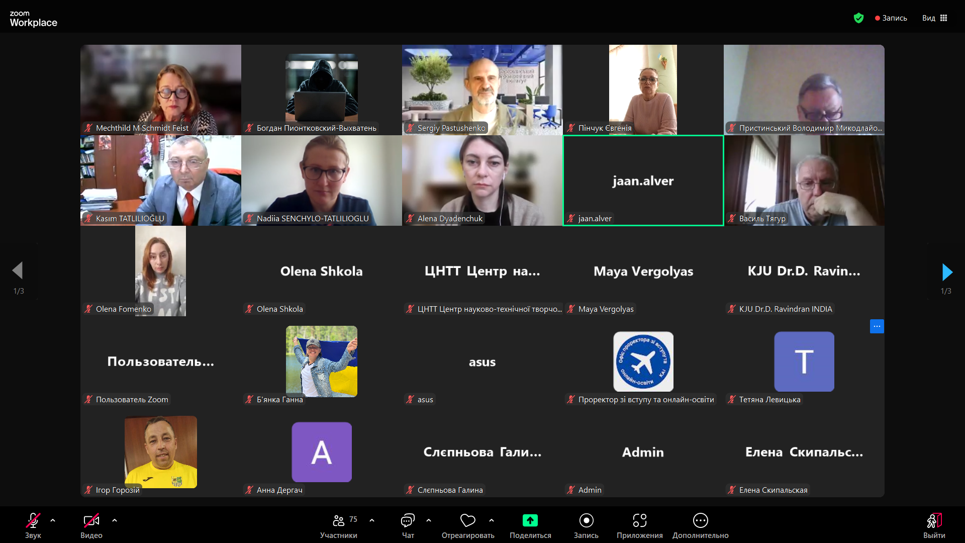Open Отреагировать reactions heart icon
965x543 pixels.
pyautogui.click(x=467, y=521)
